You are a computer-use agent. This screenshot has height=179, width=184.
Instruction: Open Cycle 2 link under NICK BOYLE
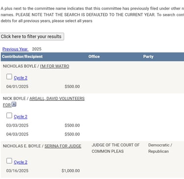21,116
